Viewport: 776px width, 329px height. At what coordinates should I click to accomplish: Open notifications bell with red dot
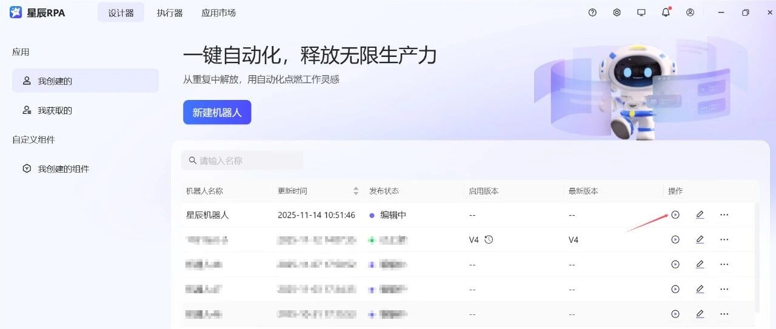click(x=666, y=12)
